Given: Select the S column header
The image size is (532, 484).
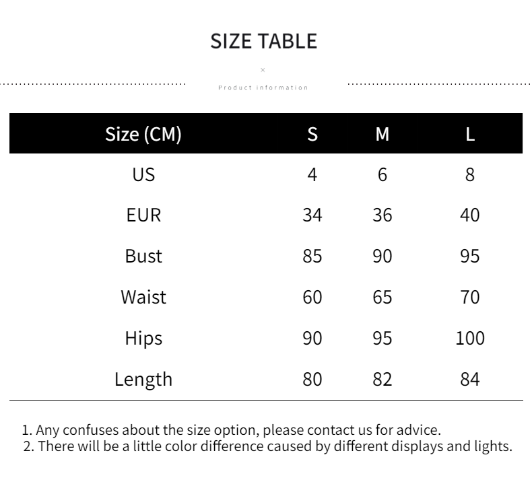Looking at the screenshot, I should point(312,134).
